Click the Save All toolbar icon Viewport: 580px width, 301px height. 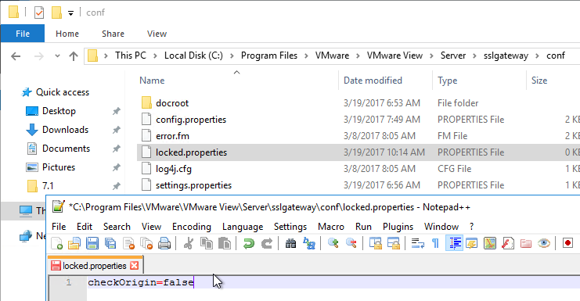(x=110, y=243)
